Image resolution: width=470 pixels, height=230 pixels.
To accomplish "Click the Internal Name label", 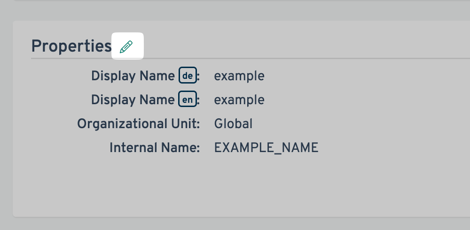I will (155, 148).
